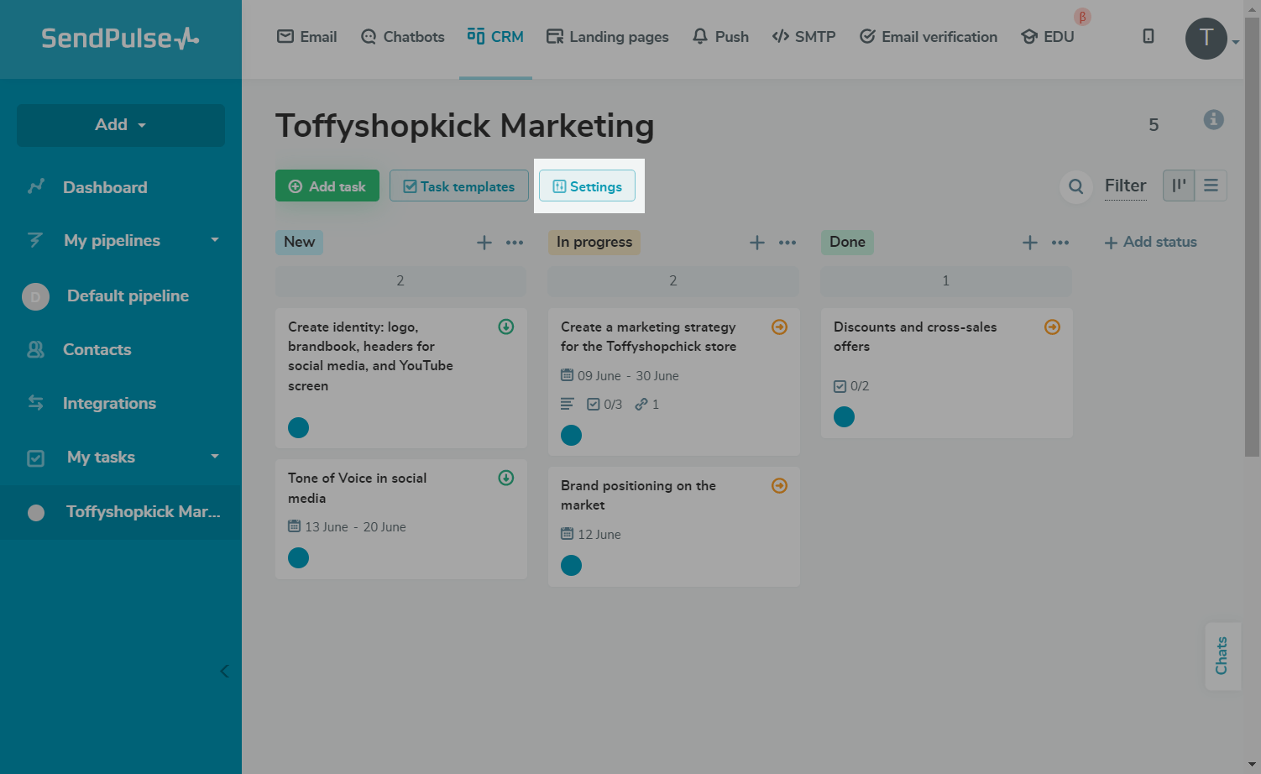Viewport: 1261px width, 774px height.
Task: Open the Tone of Voice task card
Action: [x=401, y=520]
